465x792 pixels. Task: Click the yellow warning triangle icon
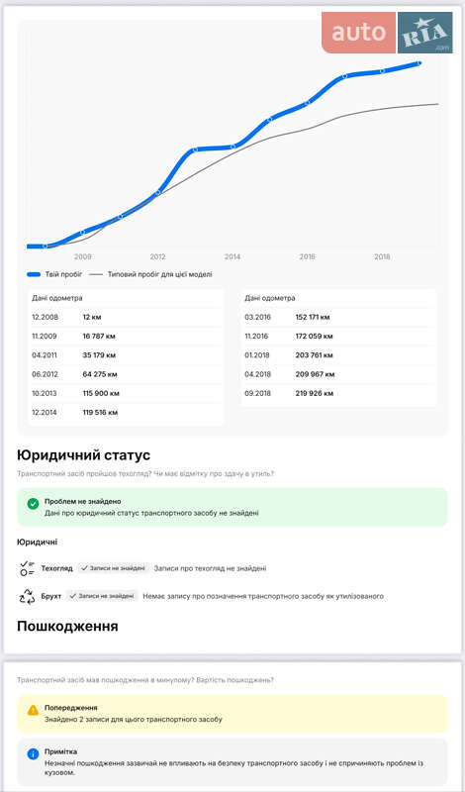[33, 710]
